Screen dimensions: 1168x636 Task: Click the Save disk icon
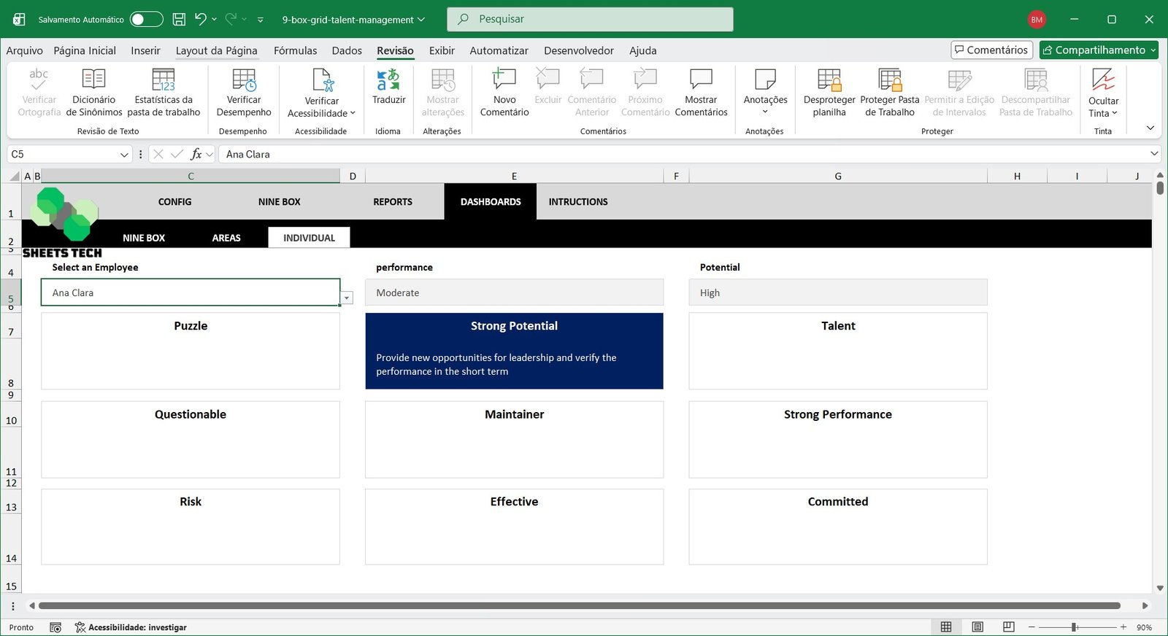point(179,20)
